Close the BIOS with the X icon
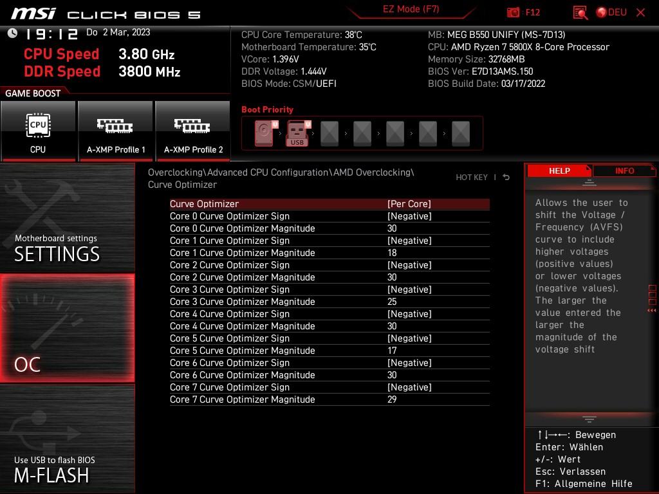Viewport: 659px width, 494px height. tap(640, 12)
